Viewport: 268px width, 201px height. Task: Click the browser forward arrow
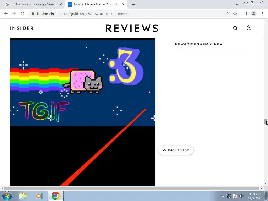pyautogui.click(x=14, y=14)
